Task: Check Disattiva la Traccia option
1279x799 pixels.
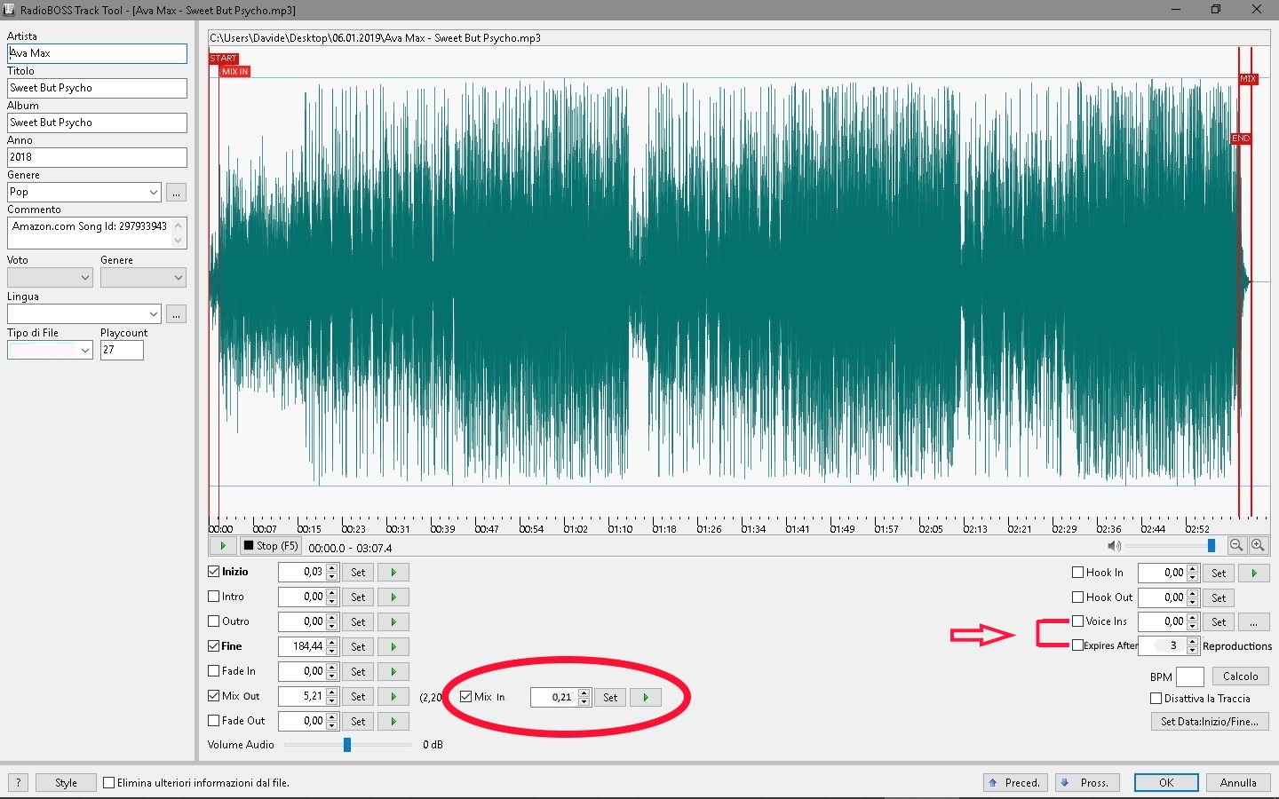Action: point(1156,699)
